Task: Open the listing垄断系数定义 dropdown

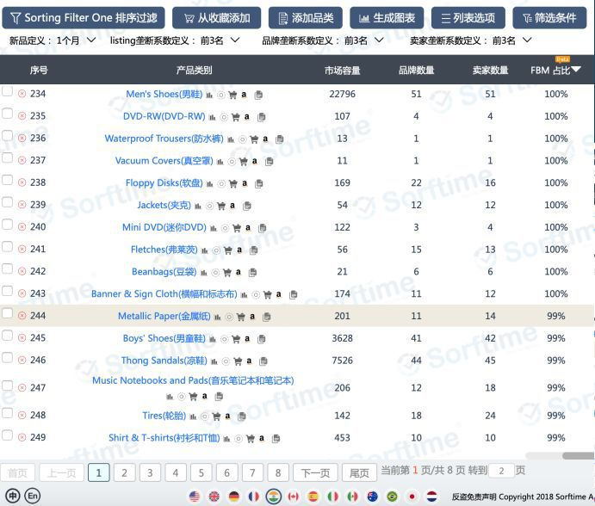Action: [x=175, y=40]
